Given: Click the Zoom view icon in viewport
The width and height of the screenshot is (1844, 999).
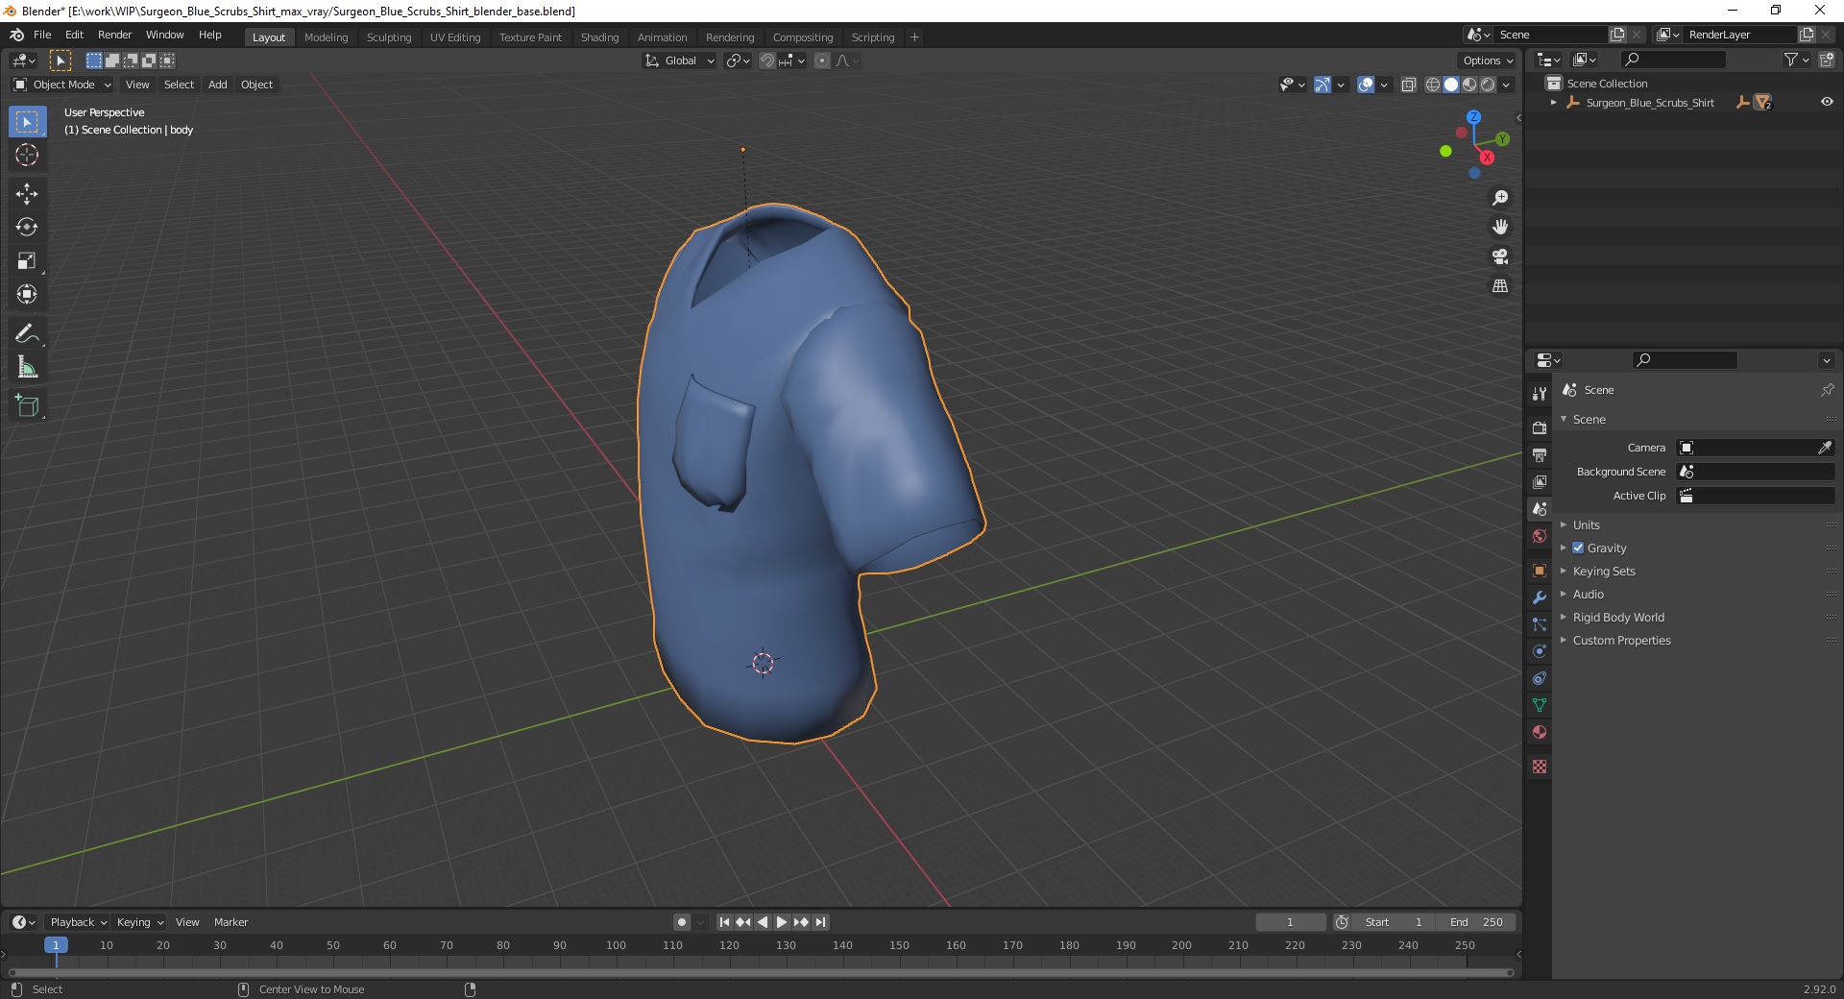Looking at the screenshot, I should (x=1500, y=198).
